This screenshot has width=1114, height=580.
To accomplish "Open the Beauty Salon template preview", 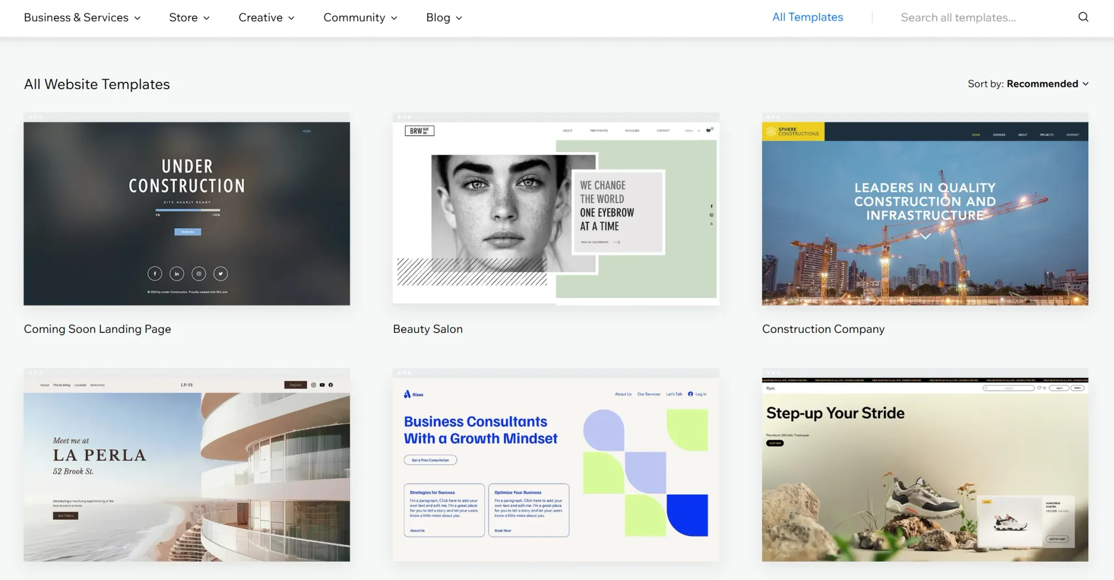I will [x=556, y=209].
